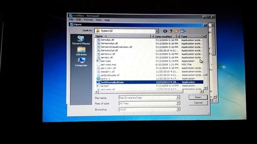Open Notepad View menu
This screenshot has height=144, width=257.
tap(98, 20)
